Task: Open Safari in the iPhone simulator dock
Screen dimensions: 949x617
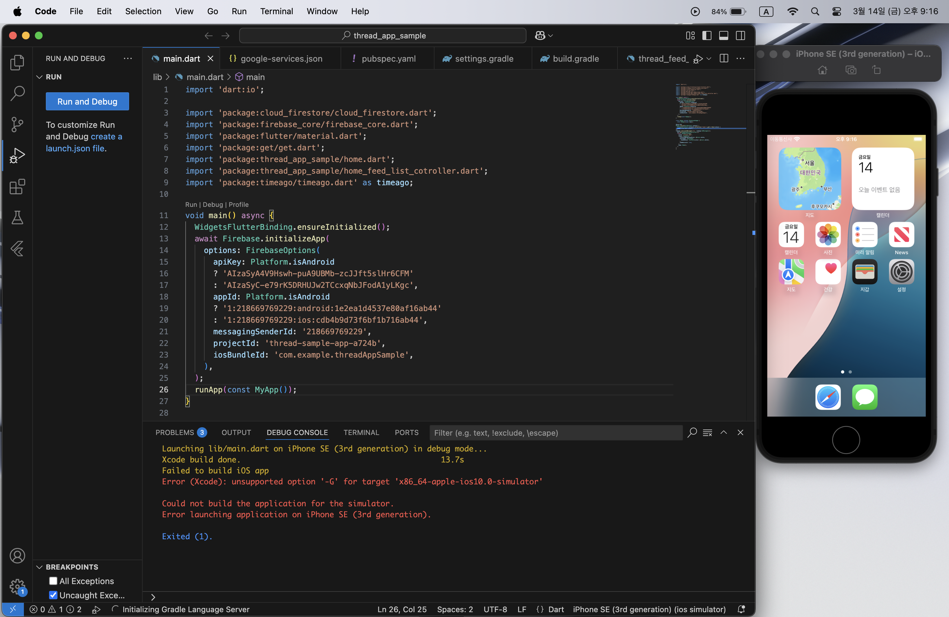Action: click(x=828, y=397)
